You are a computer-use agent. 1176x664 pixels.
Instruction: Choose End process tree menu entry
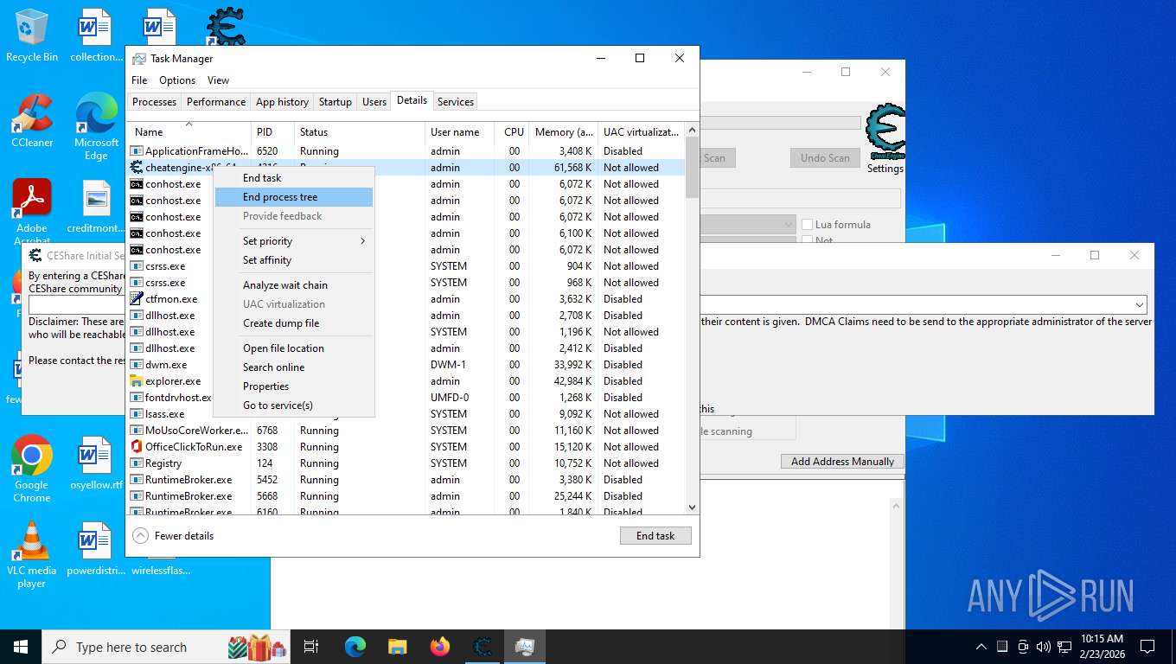[x=294, y=197]
